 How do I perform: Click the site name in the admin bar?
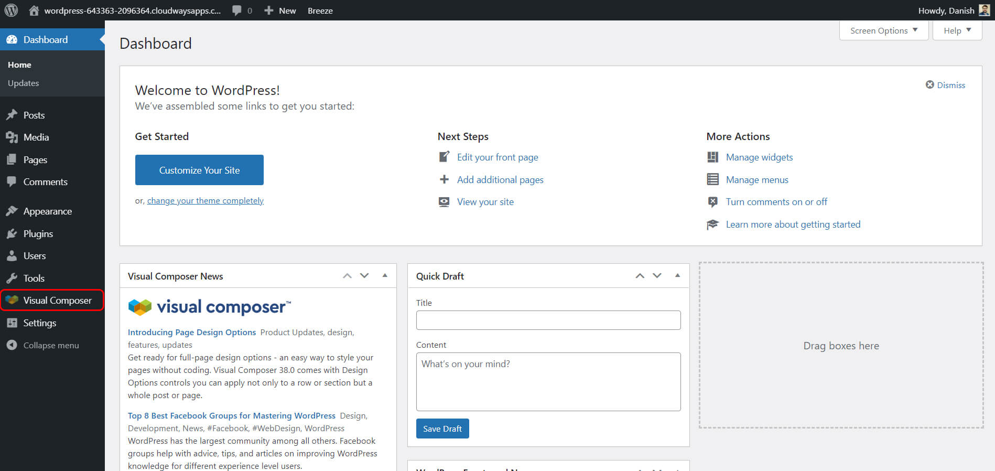point(133,10)
